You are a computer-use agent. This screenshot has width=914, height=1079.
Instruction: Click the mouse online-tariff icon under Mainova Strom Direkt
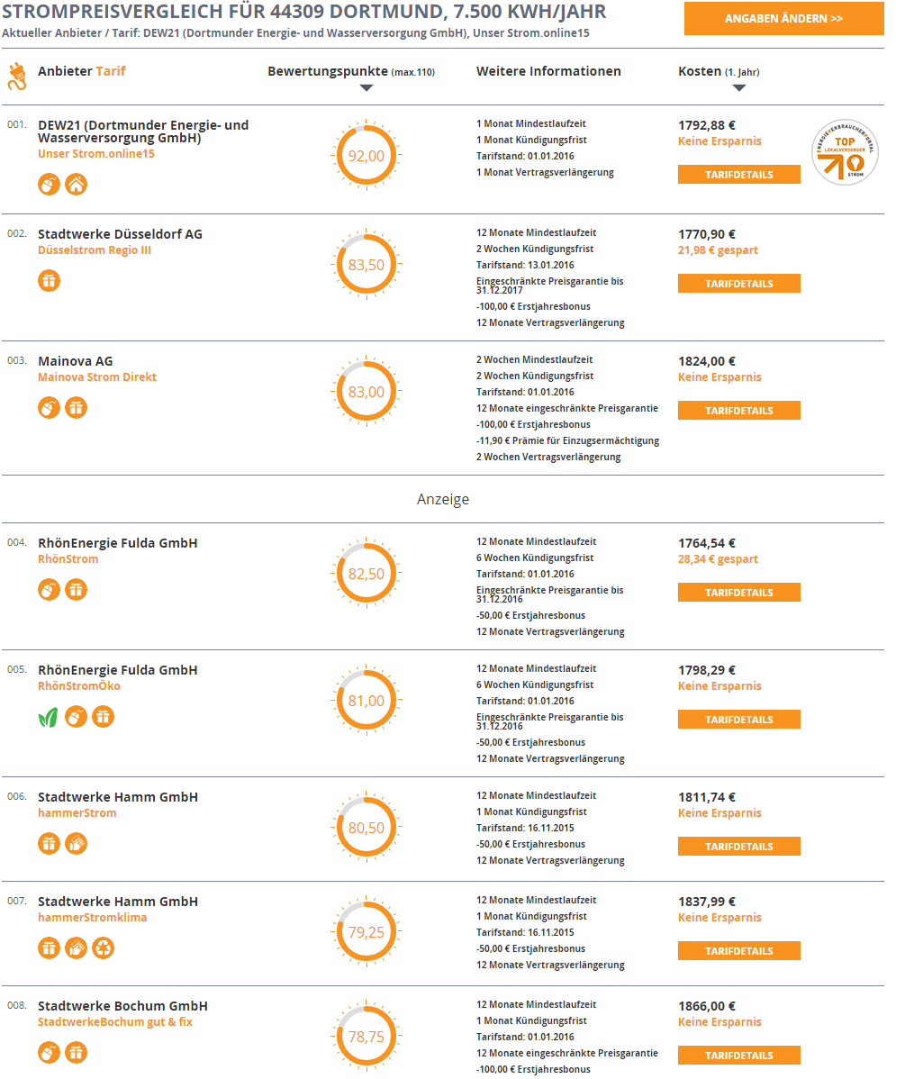tap(49, 408)
